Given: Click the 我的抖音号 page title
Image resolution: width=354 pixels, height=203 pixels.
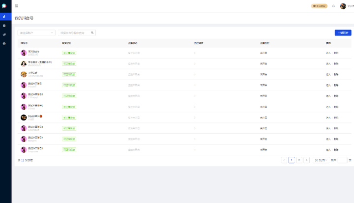Looking at the screenshot, I should tap(24, 18).
